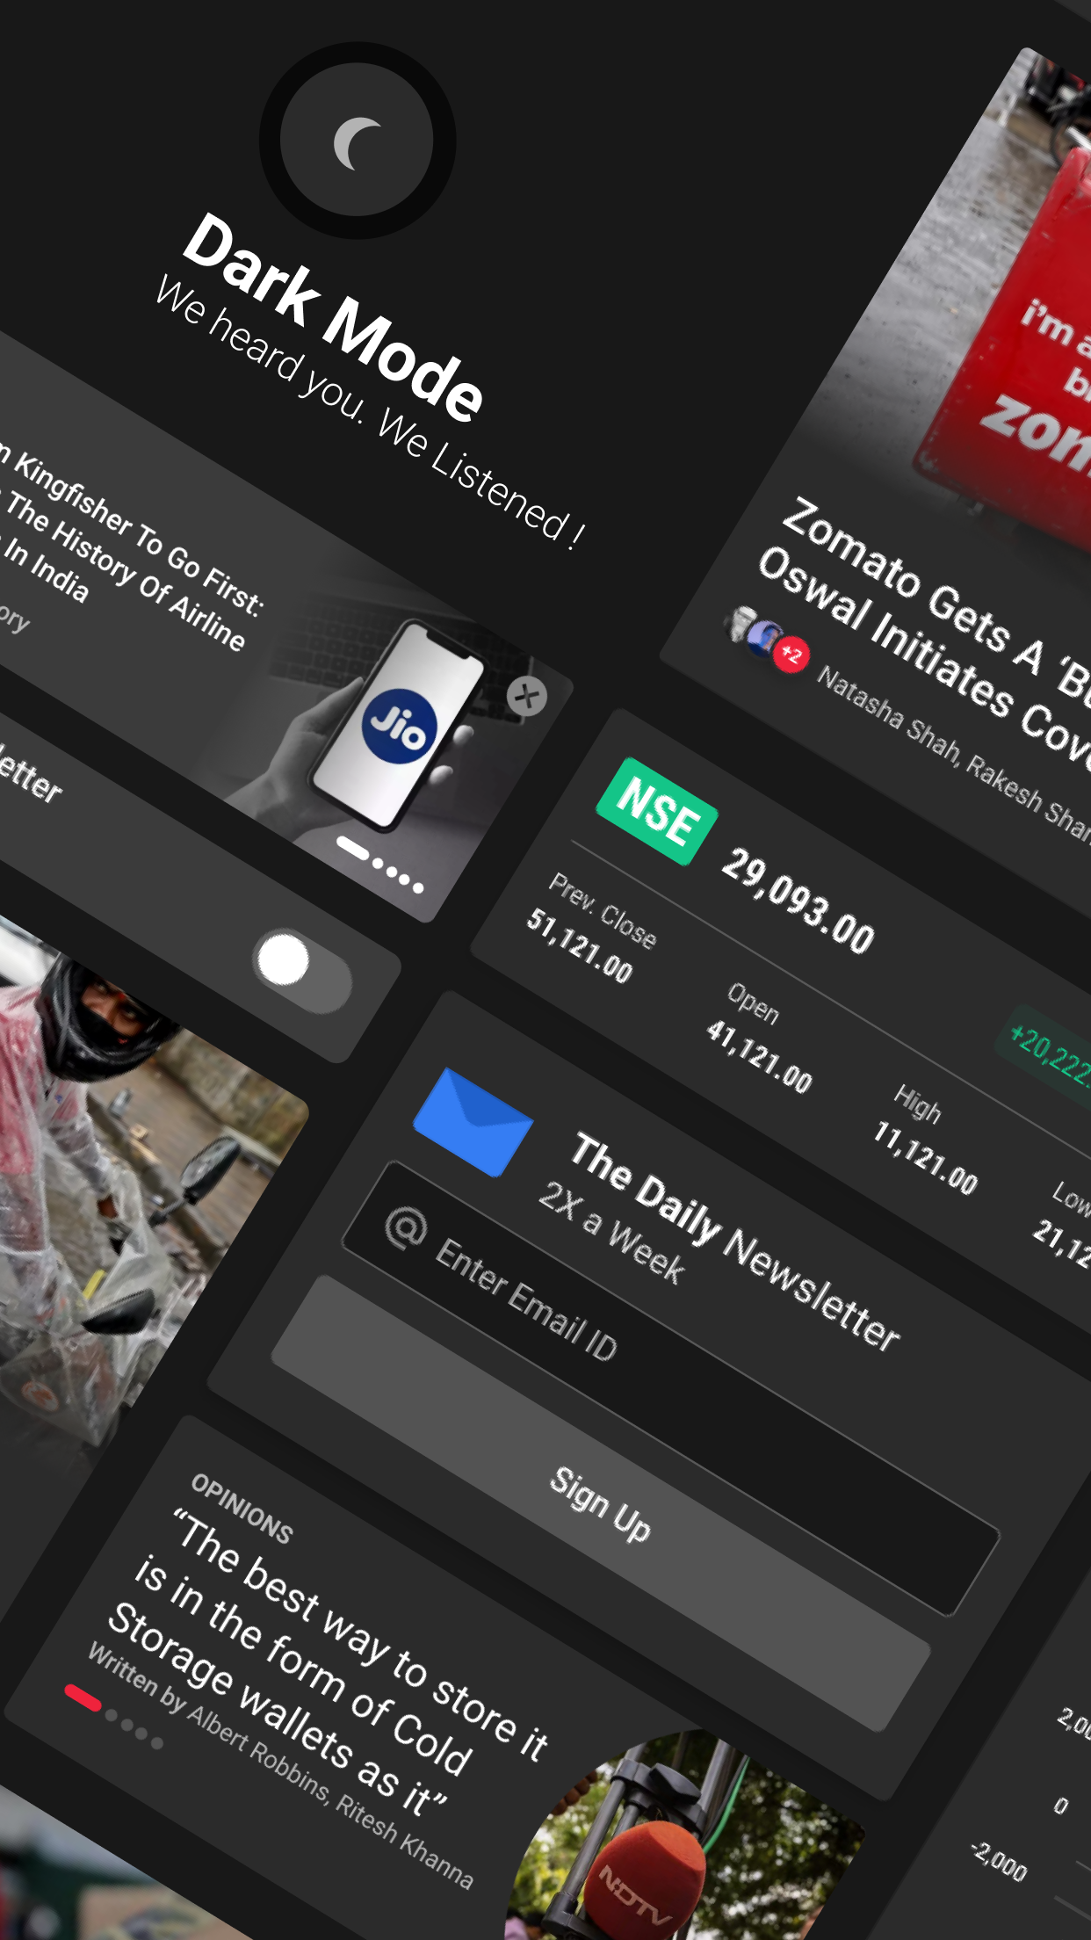Tap the active carousel indicator on Jio banner
Image resolution: width=1091 pixels, height=1940 pixels.
[353, 847]
